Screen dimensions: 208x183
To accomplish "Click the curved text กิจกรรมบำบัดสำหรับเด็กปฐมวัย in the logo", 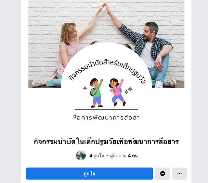I will 107,71.
